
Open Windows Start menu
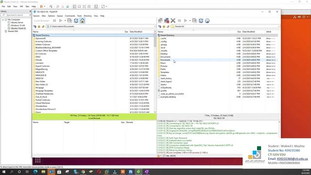[3, 172]
